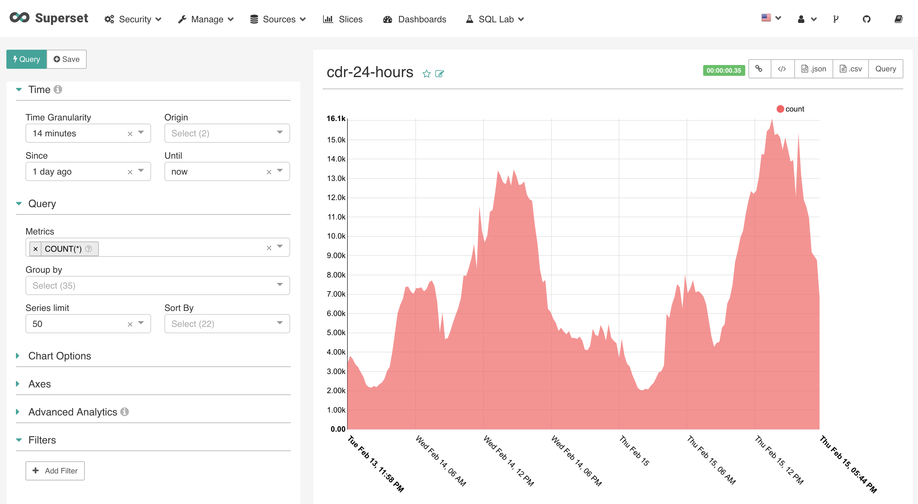Remove the COUNT(*) metric tag
The width and height of the screenshot is (918, 504).
[35, 249]
